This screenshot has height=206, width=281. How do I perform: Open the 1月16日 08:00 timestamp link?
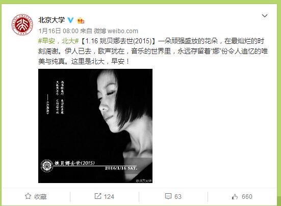pos(59,31)
